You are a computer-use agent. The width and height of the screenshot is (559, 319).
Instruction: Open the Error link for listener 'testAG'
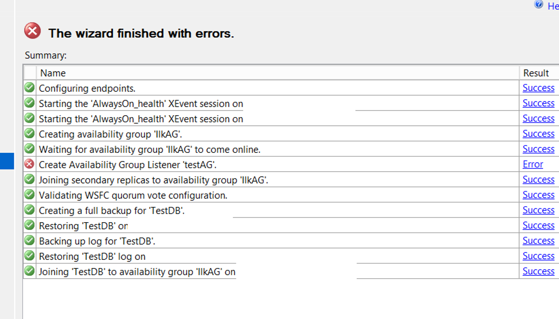[532, 164]
